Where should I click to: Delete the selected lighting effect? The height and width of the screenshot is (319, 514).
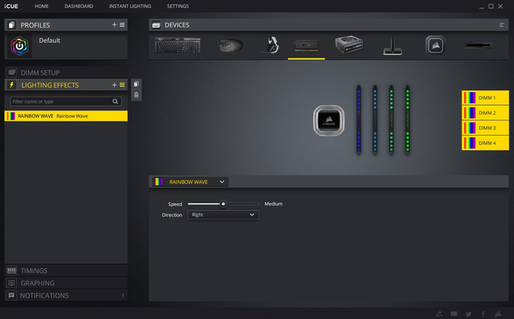[137, 95]
